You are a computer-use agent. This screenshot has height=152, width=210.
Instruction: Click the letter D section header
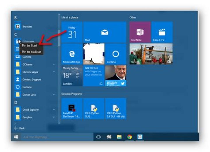[16, 103]
